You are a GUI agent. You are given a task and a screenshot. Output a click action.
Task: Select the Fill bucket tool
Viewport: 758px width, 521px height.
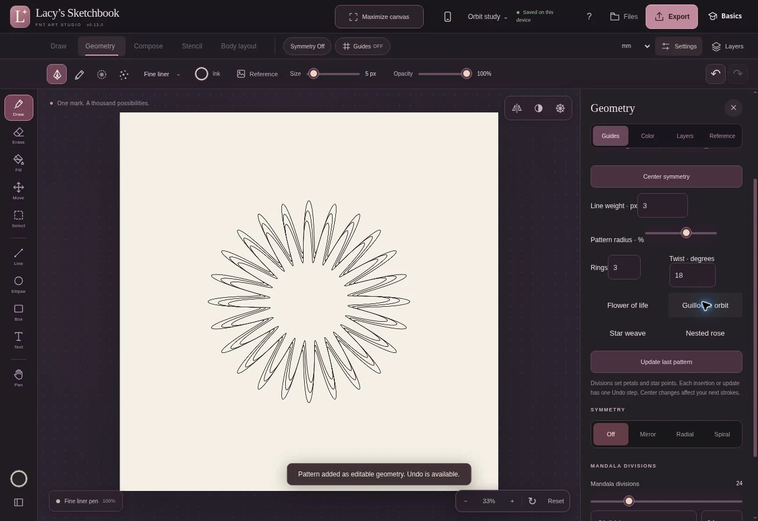(19, 163)
